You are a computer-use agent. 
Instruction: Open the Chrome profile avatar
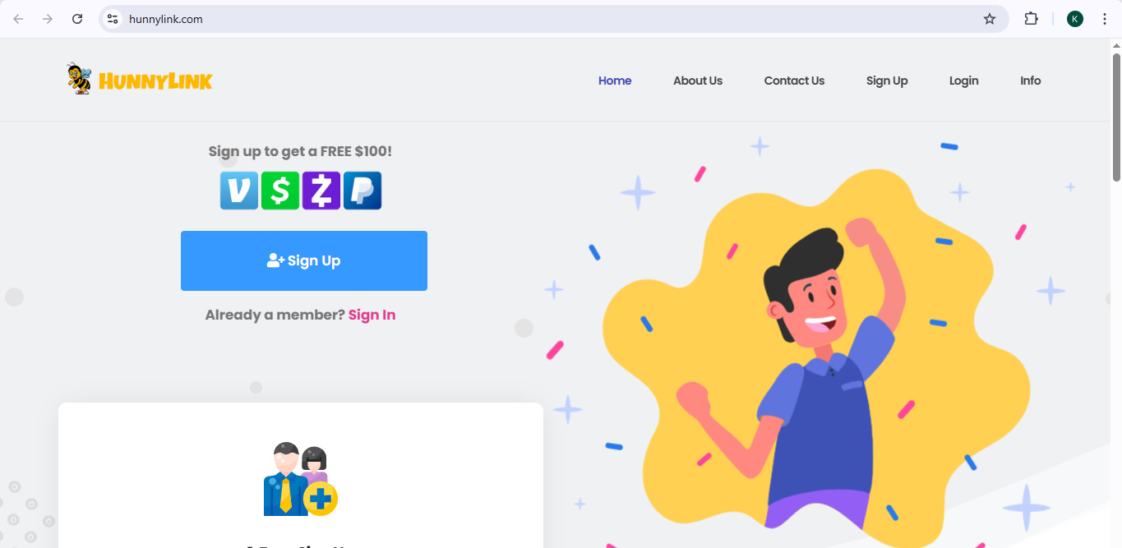(x=1075, y=19)
